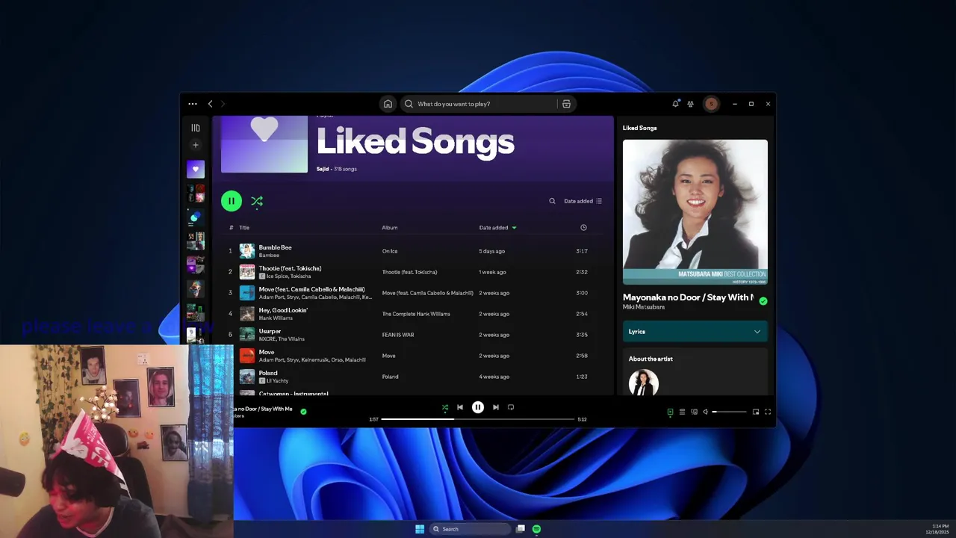Adjust the volume slider
956x538 pixels.
point(729,412)
